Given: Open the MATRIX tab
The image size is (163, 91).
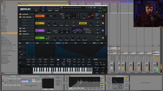Looking at the screenshot, I should [x=50, y=9].
